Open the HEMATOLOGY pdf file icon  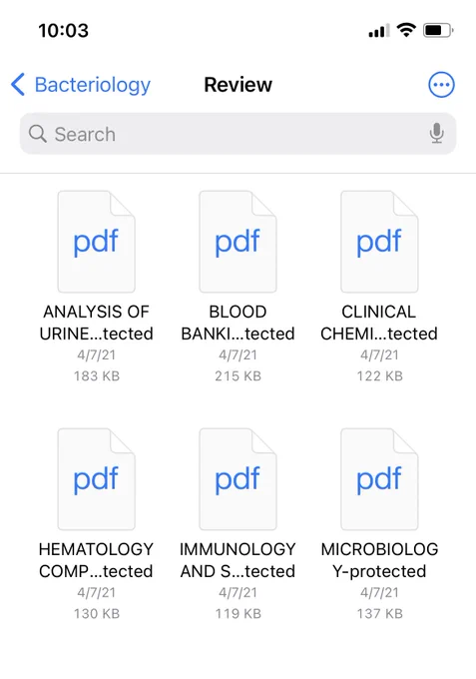[x=97, y=479]
